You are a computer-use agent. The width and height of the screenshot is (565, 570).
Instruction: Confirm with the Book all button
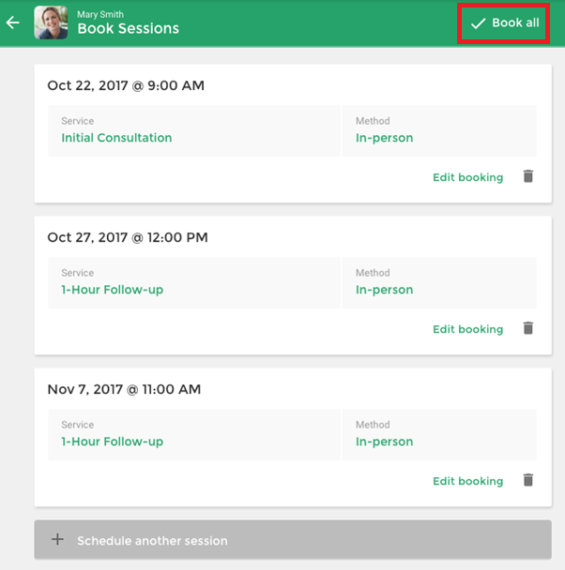(503, 23)
